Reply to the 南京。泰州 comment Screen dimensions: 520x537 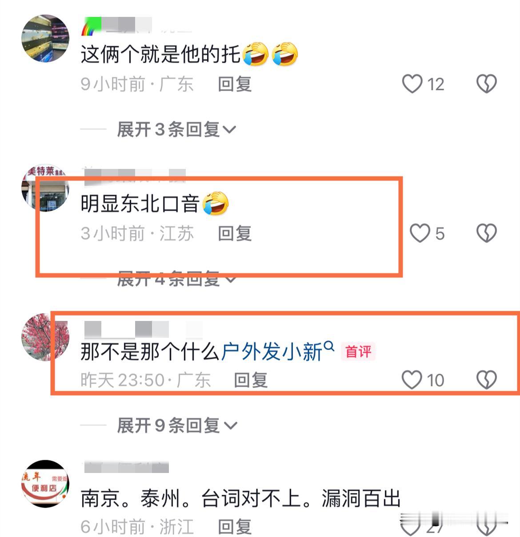click(x=235, y=527)
